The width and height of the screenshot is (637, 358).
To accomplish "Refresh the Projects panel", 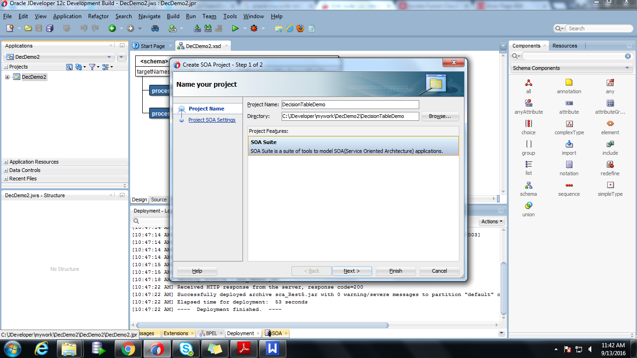I will (x=78, y=67).
